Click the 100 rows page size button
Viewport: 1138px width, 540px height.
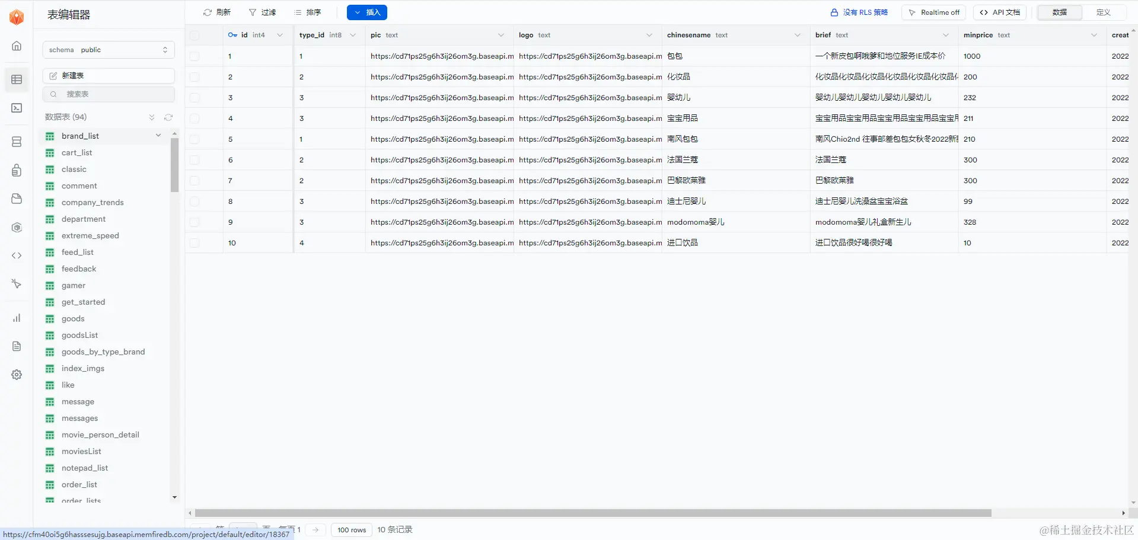pos(352,530)
